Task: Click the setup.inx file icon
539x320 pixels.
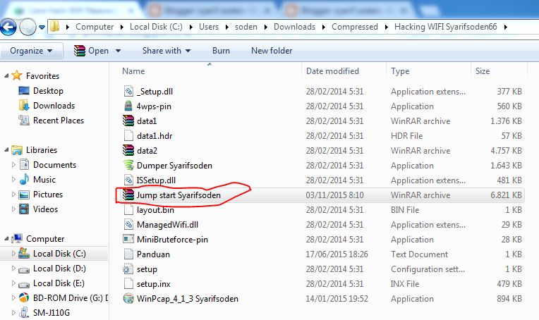Action: (128, 283)
